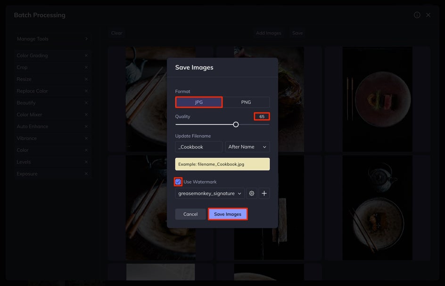
Task: Remove the Replace Color tool
Action: (x=86, y=91)
